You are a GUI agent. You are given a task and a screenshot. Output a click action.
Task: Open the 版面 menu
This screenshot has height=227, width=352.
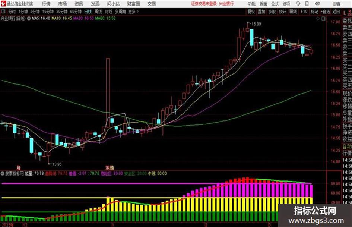point(263,4)
